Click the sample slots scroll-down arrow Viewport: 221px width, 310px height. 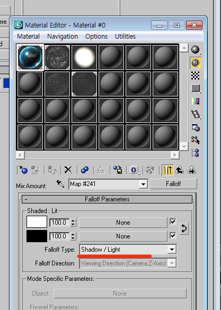pos(184,146)
